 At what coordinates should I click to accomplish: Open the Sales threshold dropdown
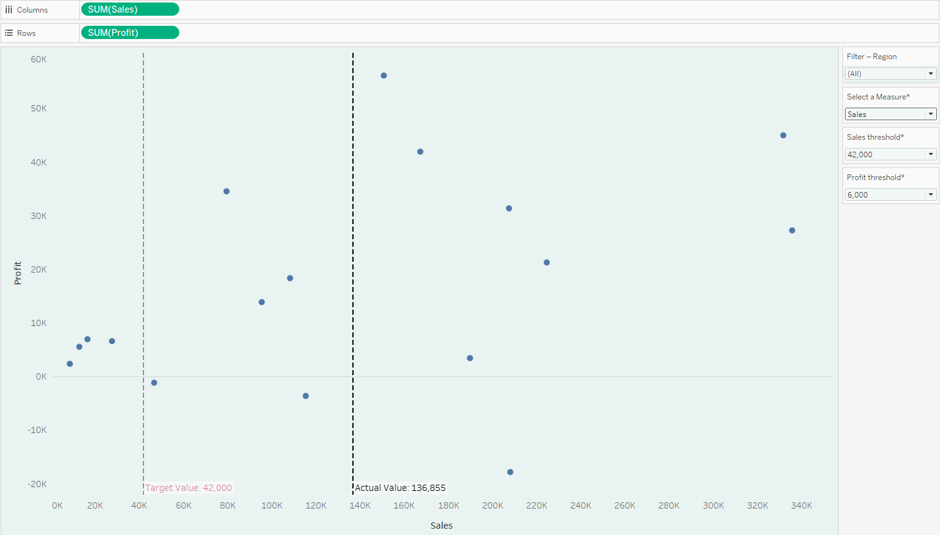click(x=891, y=154)
